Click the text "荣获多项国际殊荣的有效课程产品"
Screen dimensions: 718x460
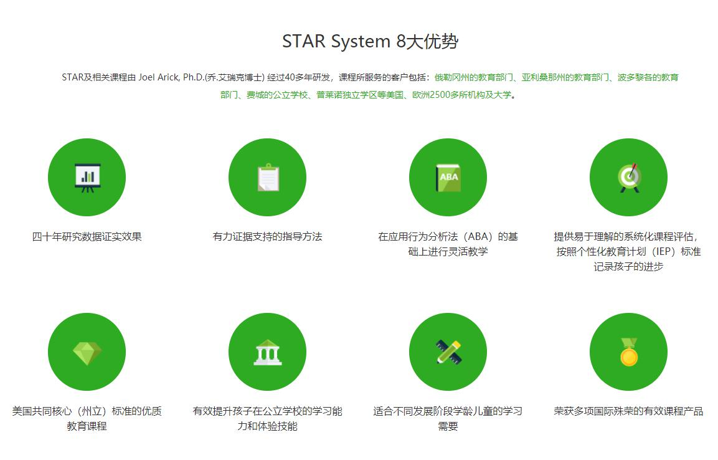[628, 411]
